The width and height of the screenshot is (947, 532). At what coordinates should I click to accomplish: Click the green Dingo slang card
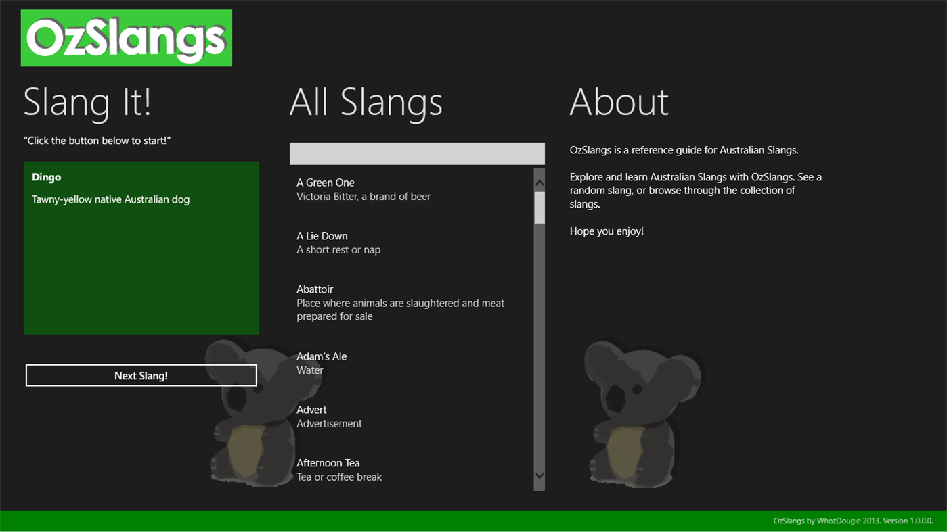[141, 247]
